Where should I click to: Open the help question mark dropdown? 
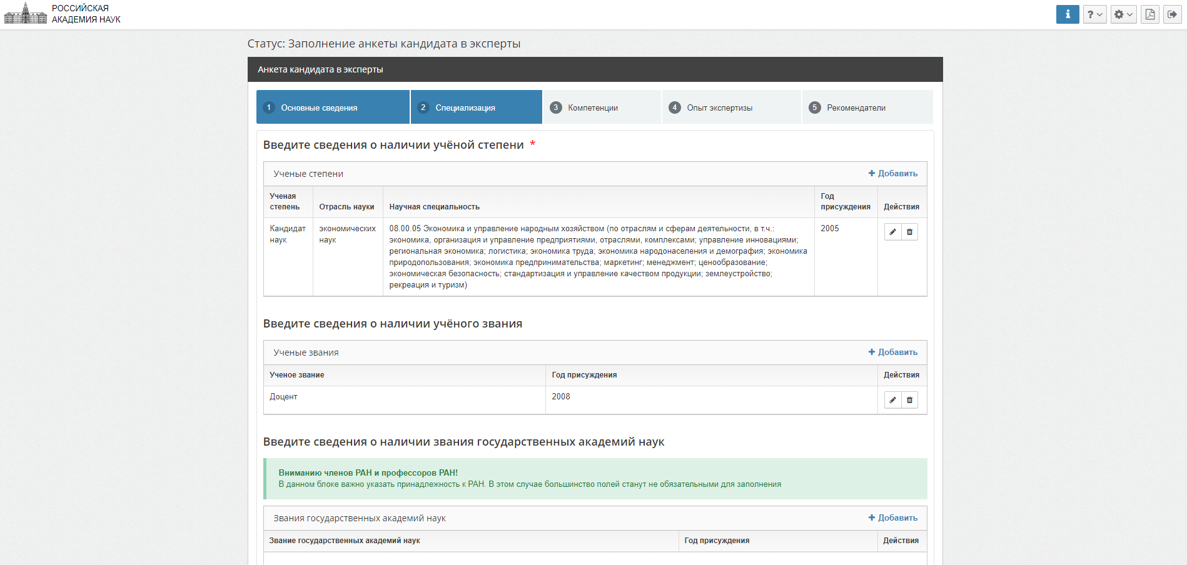[1094, 14]
